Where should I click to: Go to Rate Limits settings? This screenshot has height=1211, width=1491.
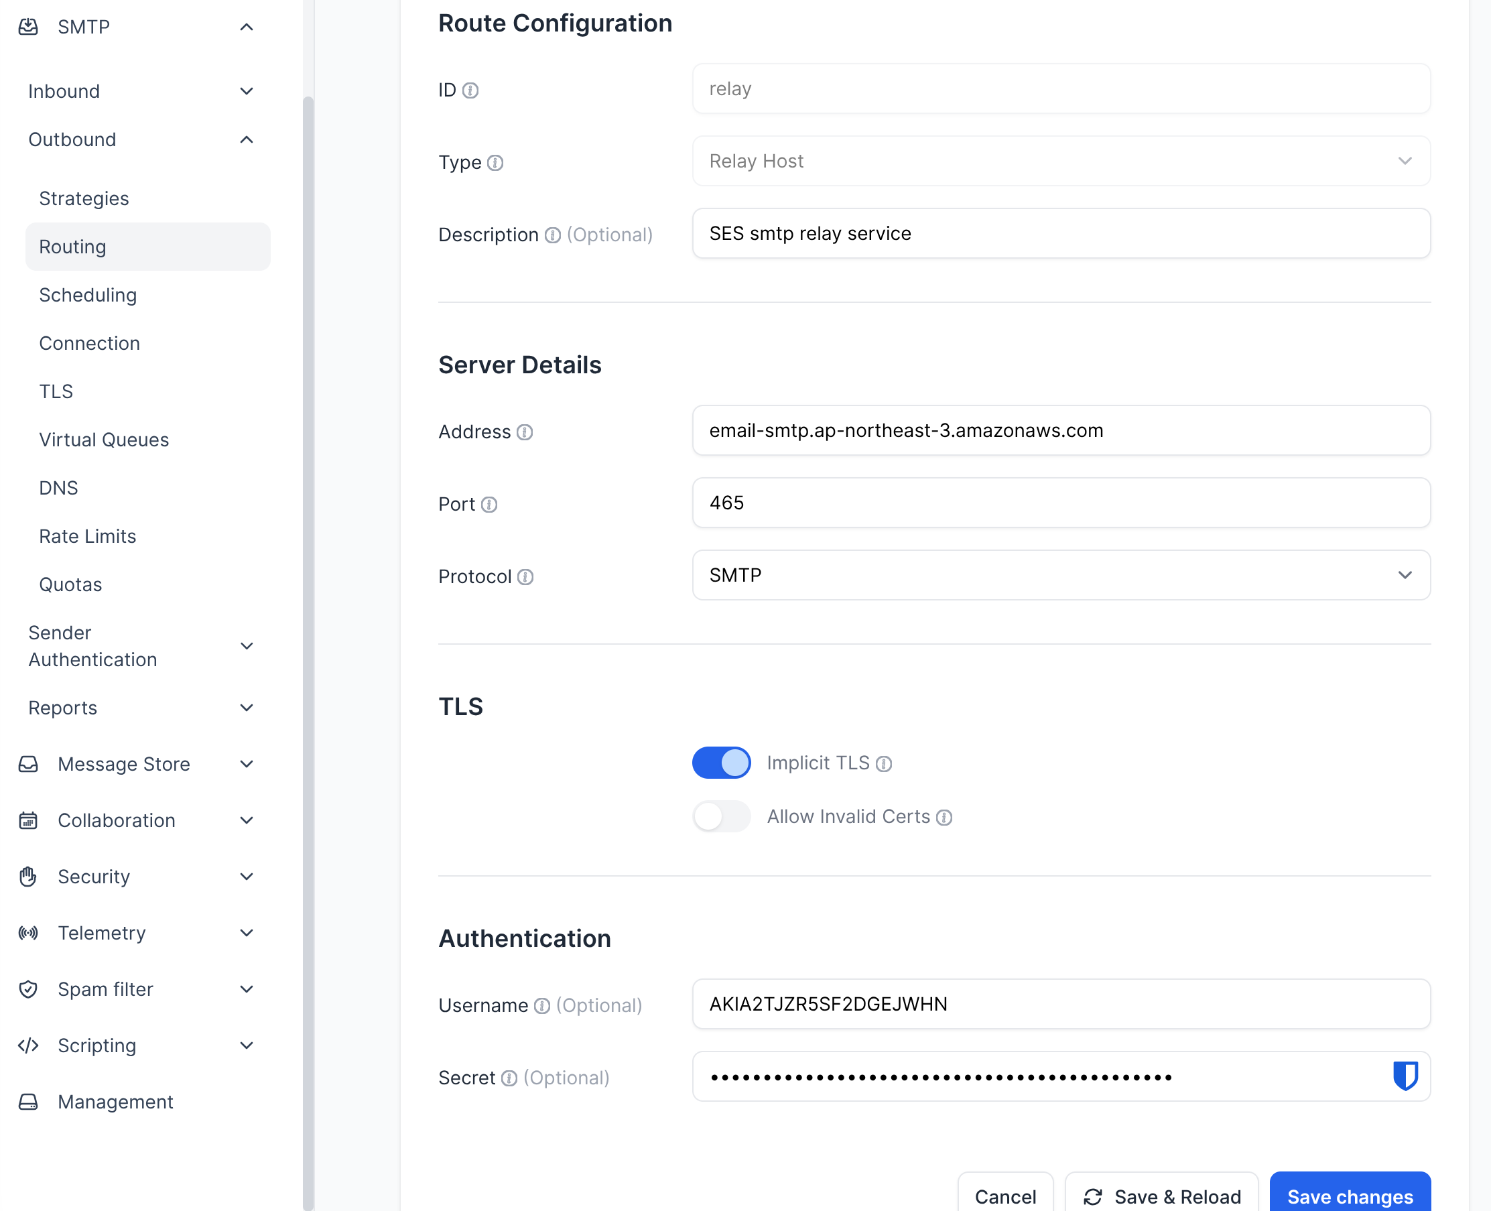click(87, 536)
